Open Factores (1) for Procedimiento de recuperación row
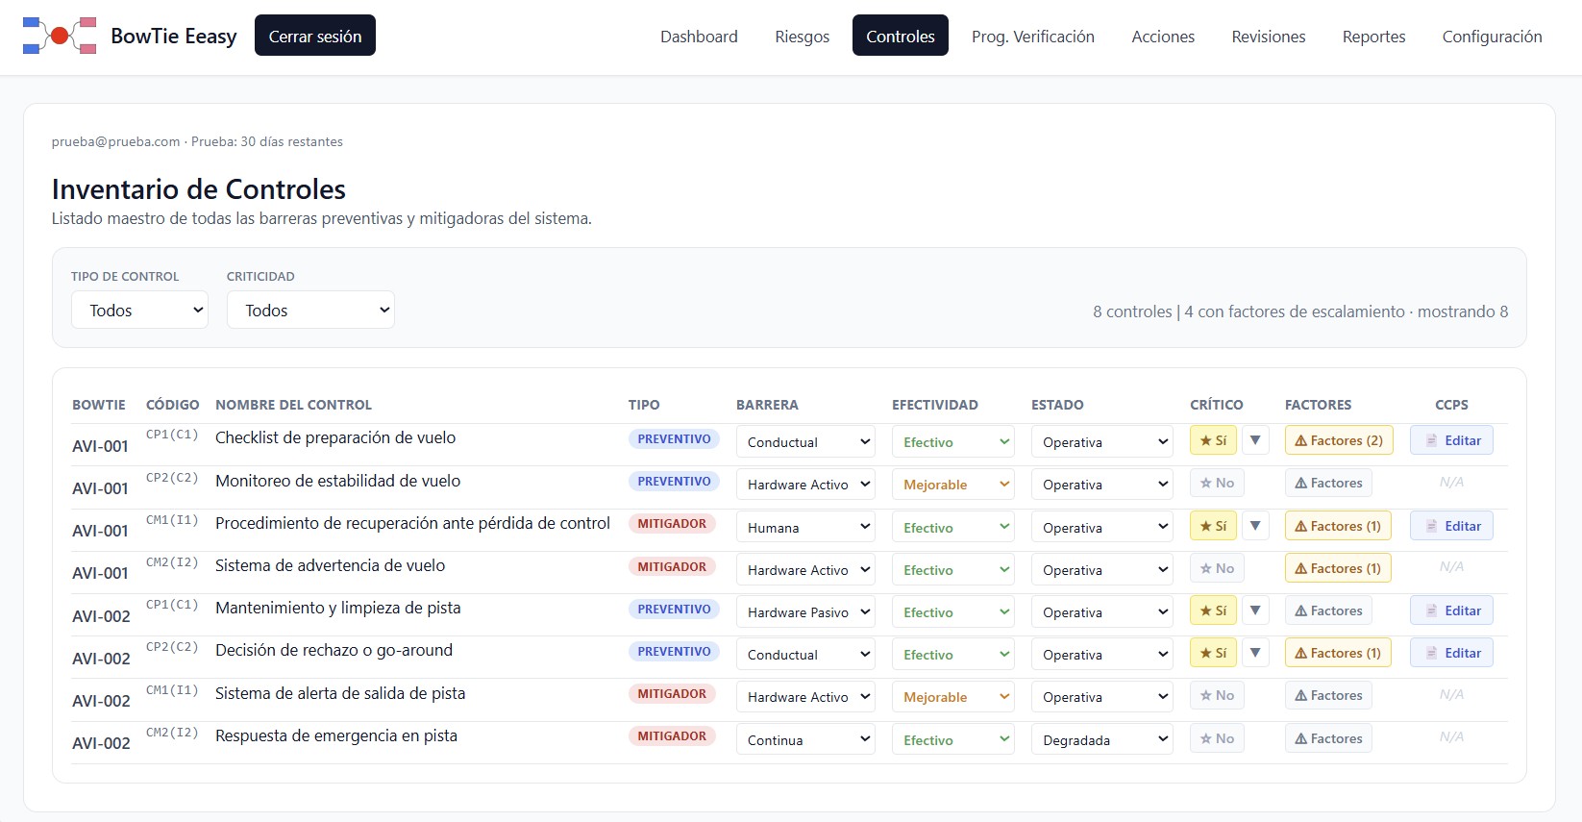This screenshot has height=822, width=1582. [1338, 526]
